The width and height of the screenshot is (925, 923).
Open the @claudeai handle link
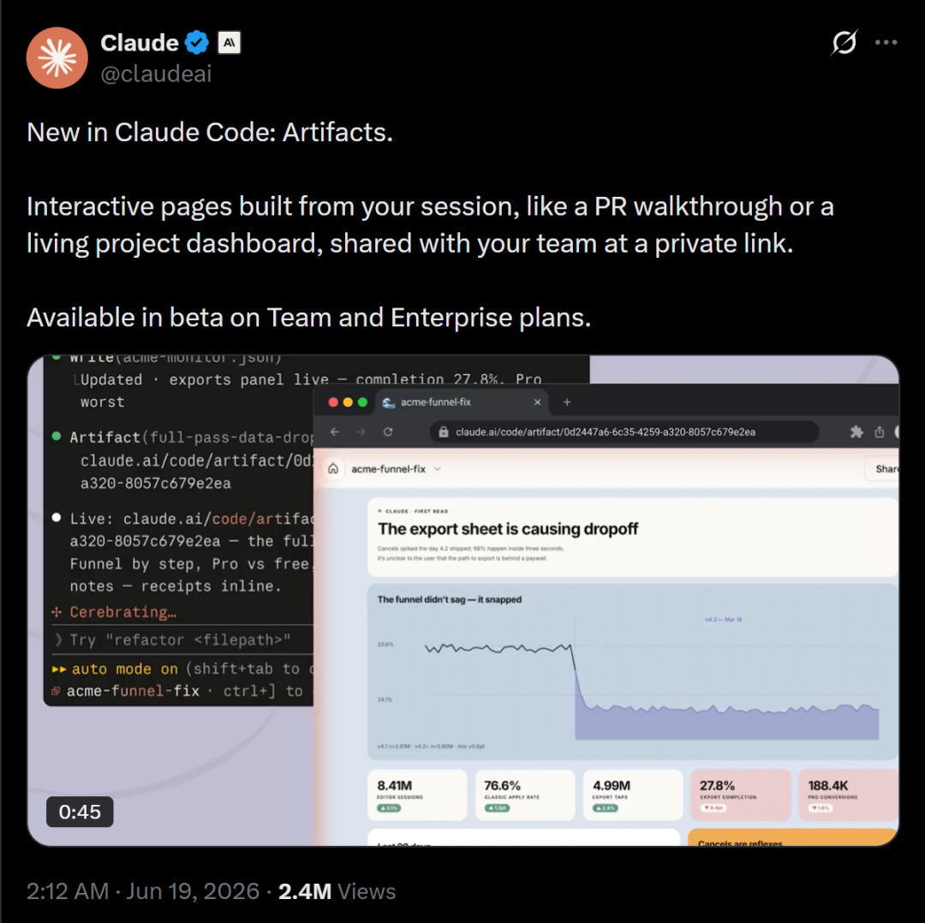tap(156, 74)
